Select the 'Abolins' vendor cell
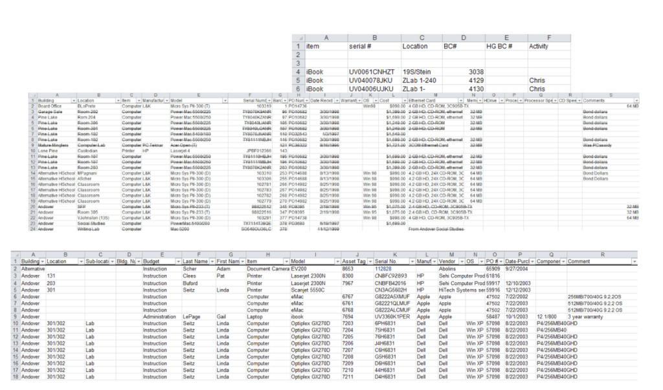Viewport: 663px width, 390px height. point(451,269)
